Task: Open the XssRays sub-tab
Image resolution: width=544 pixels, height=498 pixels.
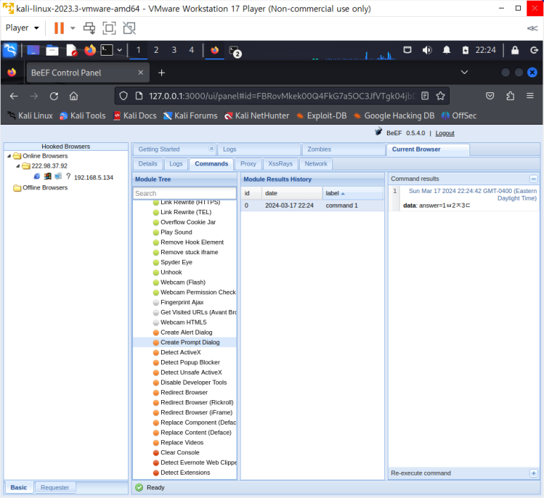Action: pyautogui.click(x=280, y=164)
